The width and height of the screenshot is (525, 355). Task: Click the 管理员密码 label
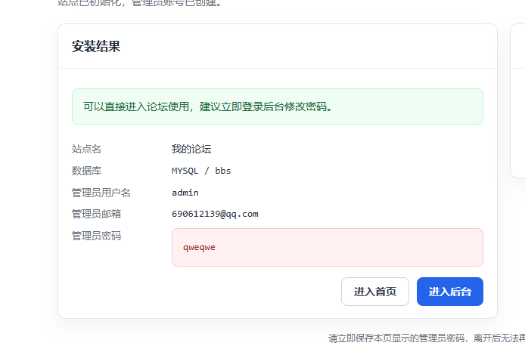click(96, 236)
